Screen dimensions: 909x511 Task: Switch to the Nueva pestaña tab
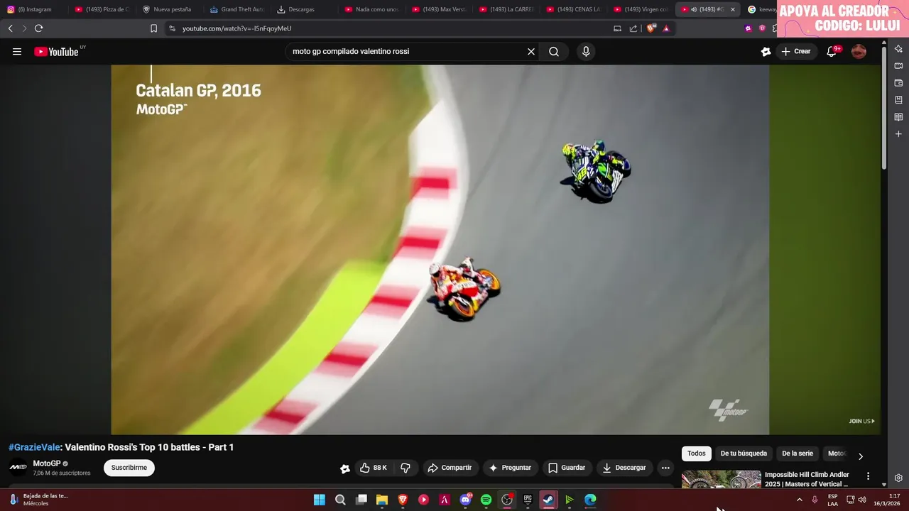pos(170,9)
